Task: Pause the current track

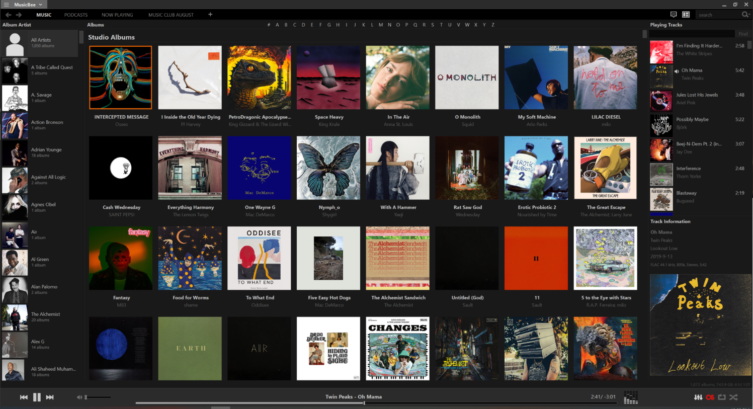Action: pyautogui.click(x=37, y=397)
